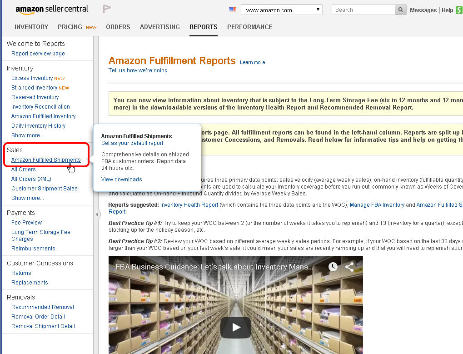Open Daily Inventory History report

(38, 126)
